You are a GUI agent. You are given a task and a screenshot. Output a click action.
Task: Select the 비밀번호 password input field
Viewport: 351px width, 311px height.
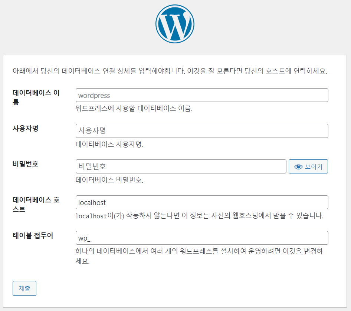[181, 166]
